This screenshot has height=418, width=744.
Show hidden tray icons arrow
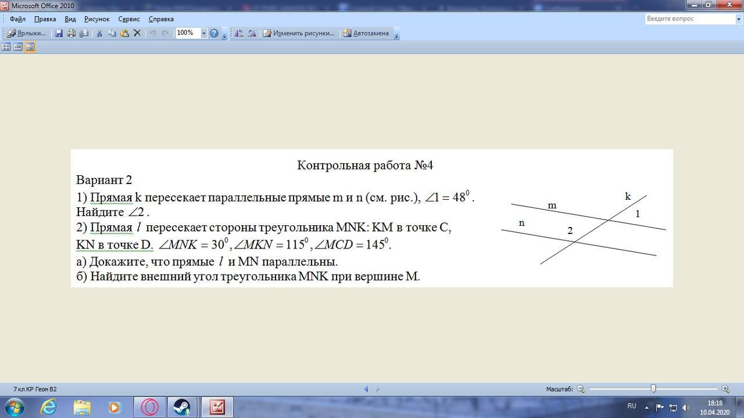coord(647,408)
